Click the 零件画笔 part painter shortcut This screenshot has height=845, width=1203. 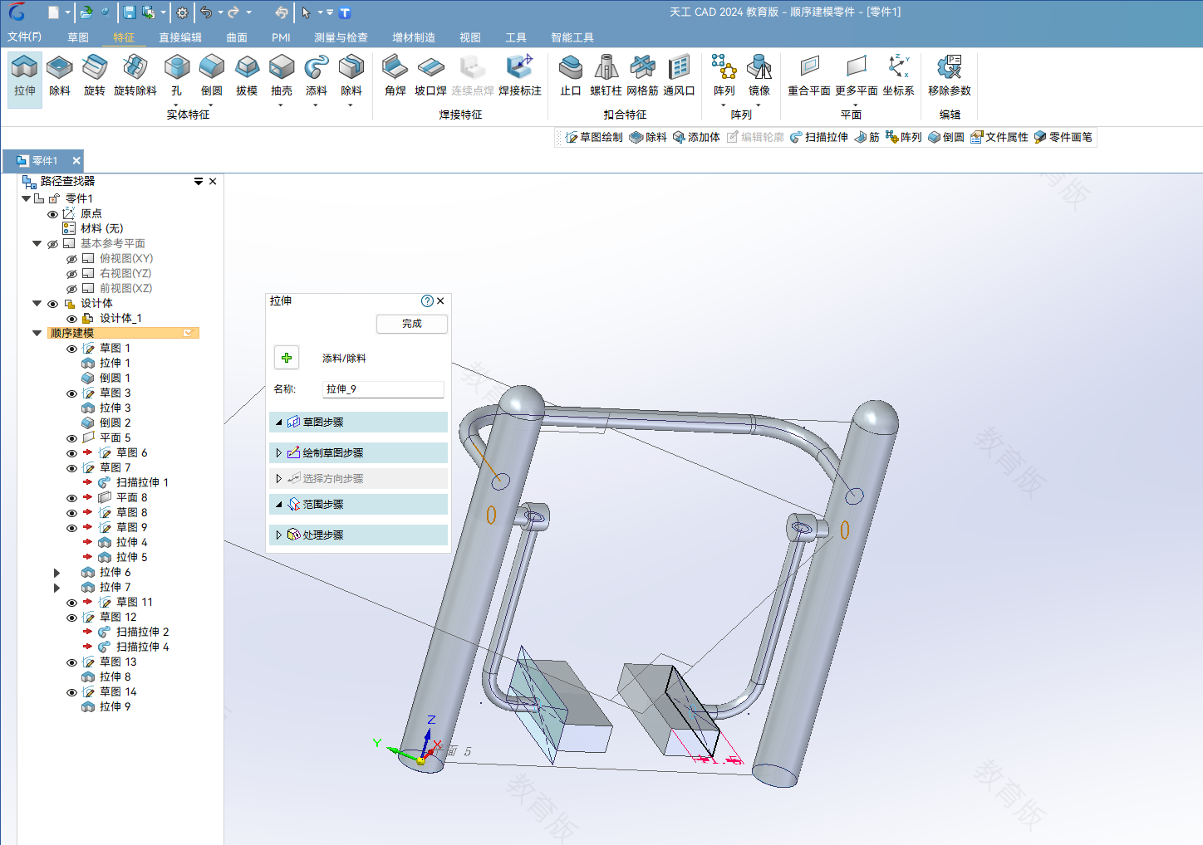(x=1063, y=137)
